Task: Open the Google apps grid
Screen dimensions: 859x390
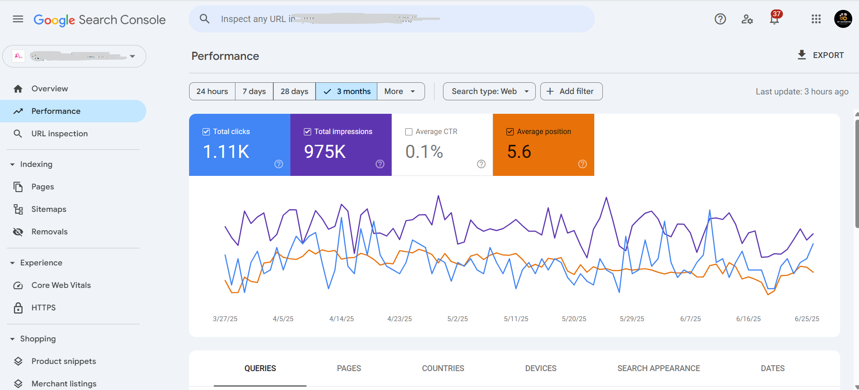Action: pyautogui.click(x=816, y=19)
